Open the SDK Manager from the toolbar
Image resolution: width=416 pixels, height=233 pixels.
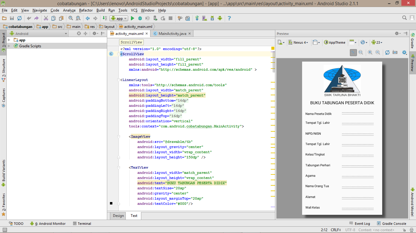[x=212, y=19]
